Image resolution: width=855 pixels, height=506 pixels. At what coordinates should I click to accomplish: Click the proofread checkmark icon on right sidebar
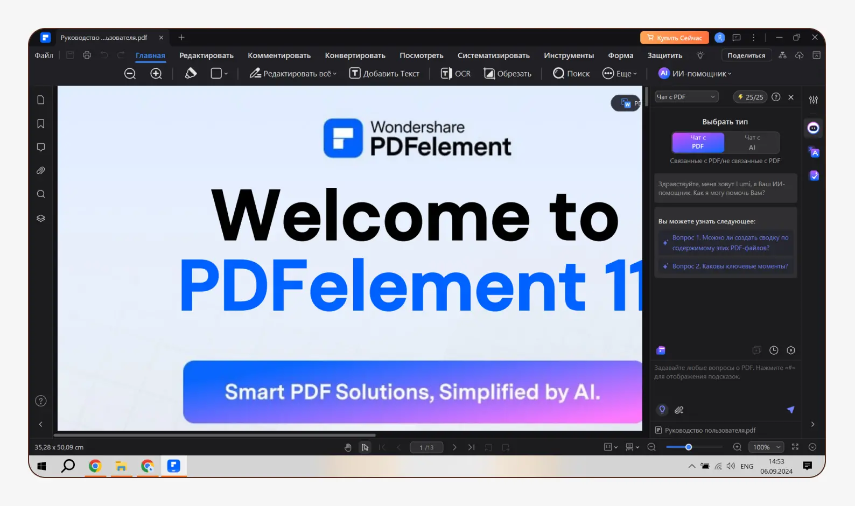814,175
